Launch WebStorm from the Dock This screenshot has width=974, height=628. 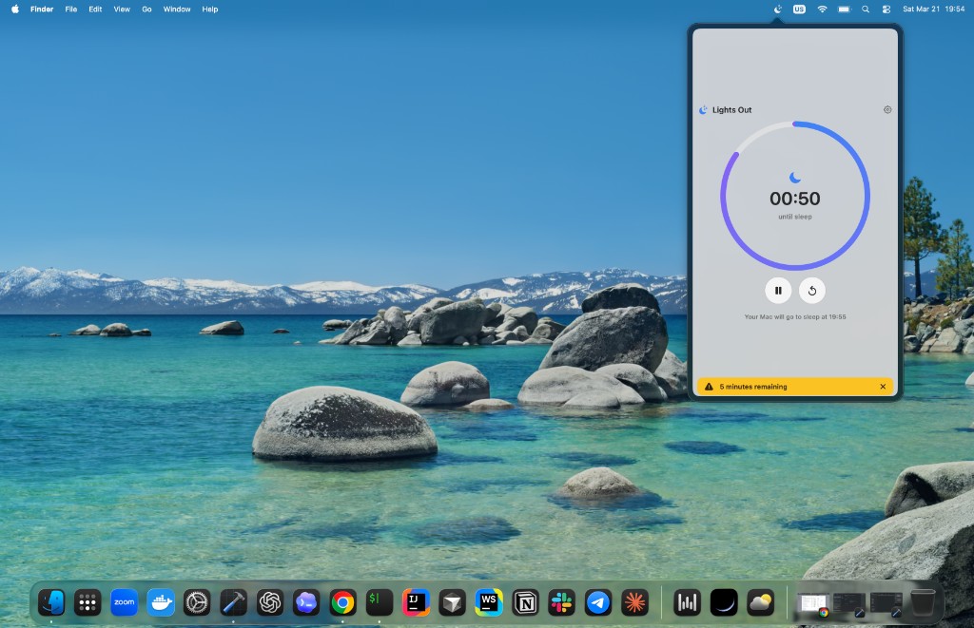click(489, 602)
